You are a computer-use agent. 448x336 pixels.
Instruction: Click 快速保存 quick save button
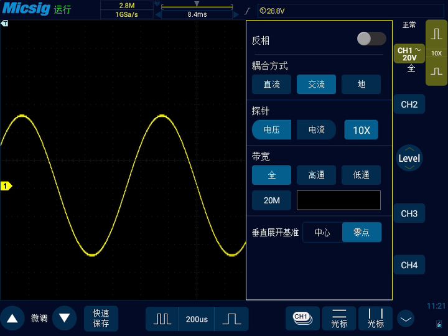click(101, 319)
